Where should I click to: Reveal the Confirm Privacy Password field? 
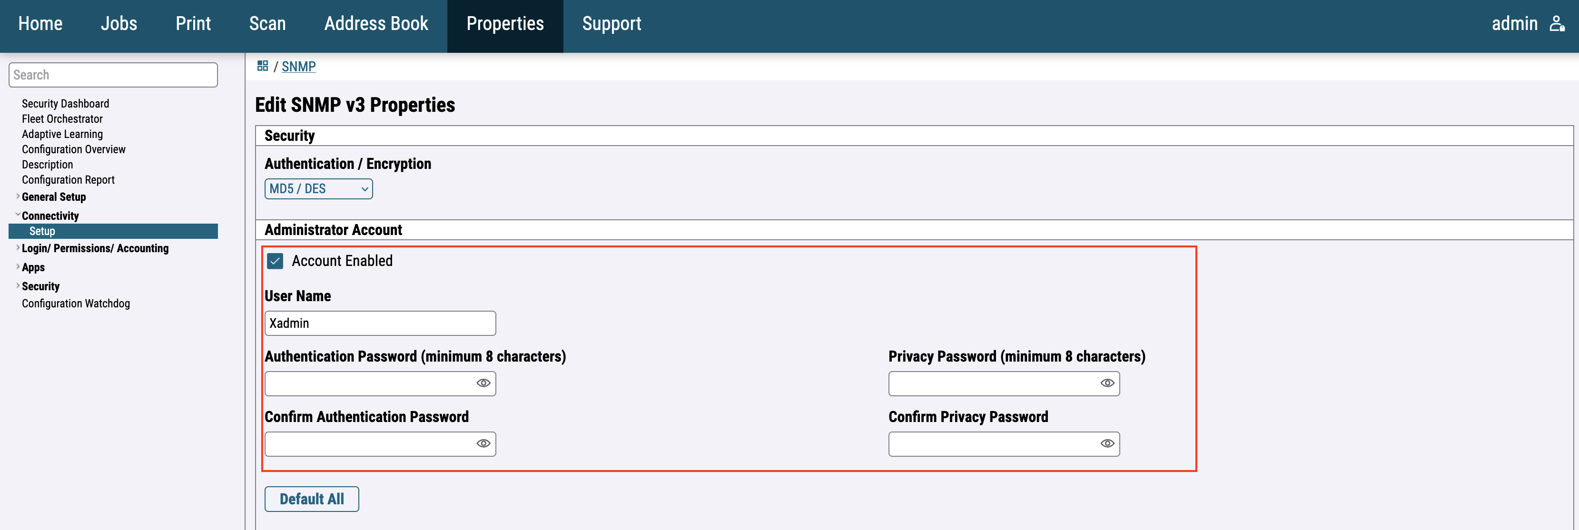coord(1106,443)
